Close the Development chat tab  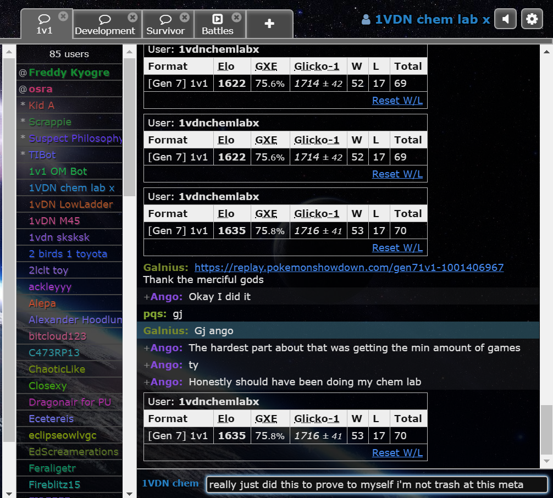coord(132,17)
